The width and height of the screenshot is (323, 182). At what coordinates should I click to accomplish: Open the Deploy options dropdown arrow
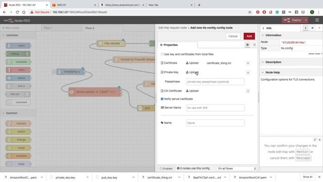(306, 20)
